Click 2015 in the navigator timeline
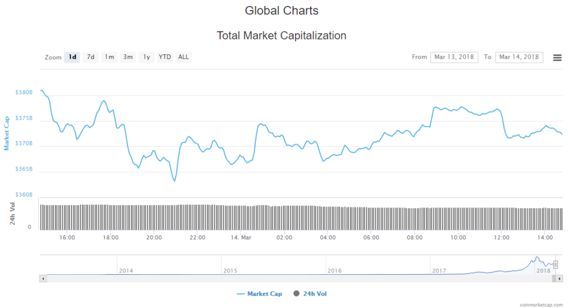The image size is (568, 308). pyautogui.click(x=230, y=270)
